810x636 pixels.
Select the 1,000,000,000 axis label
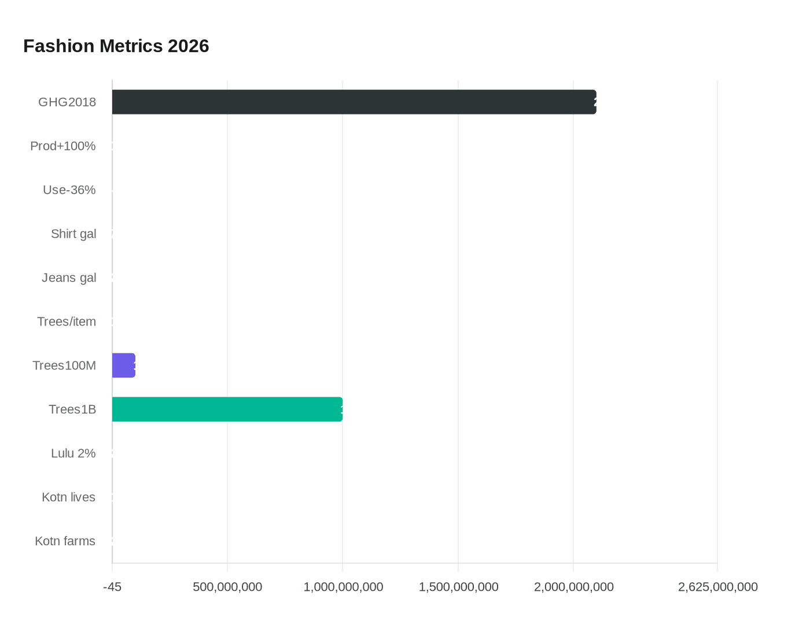(x=343, y=587)
